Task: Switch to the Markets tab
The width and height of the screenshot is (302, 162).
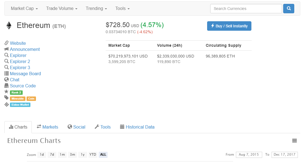Action: 47,127
